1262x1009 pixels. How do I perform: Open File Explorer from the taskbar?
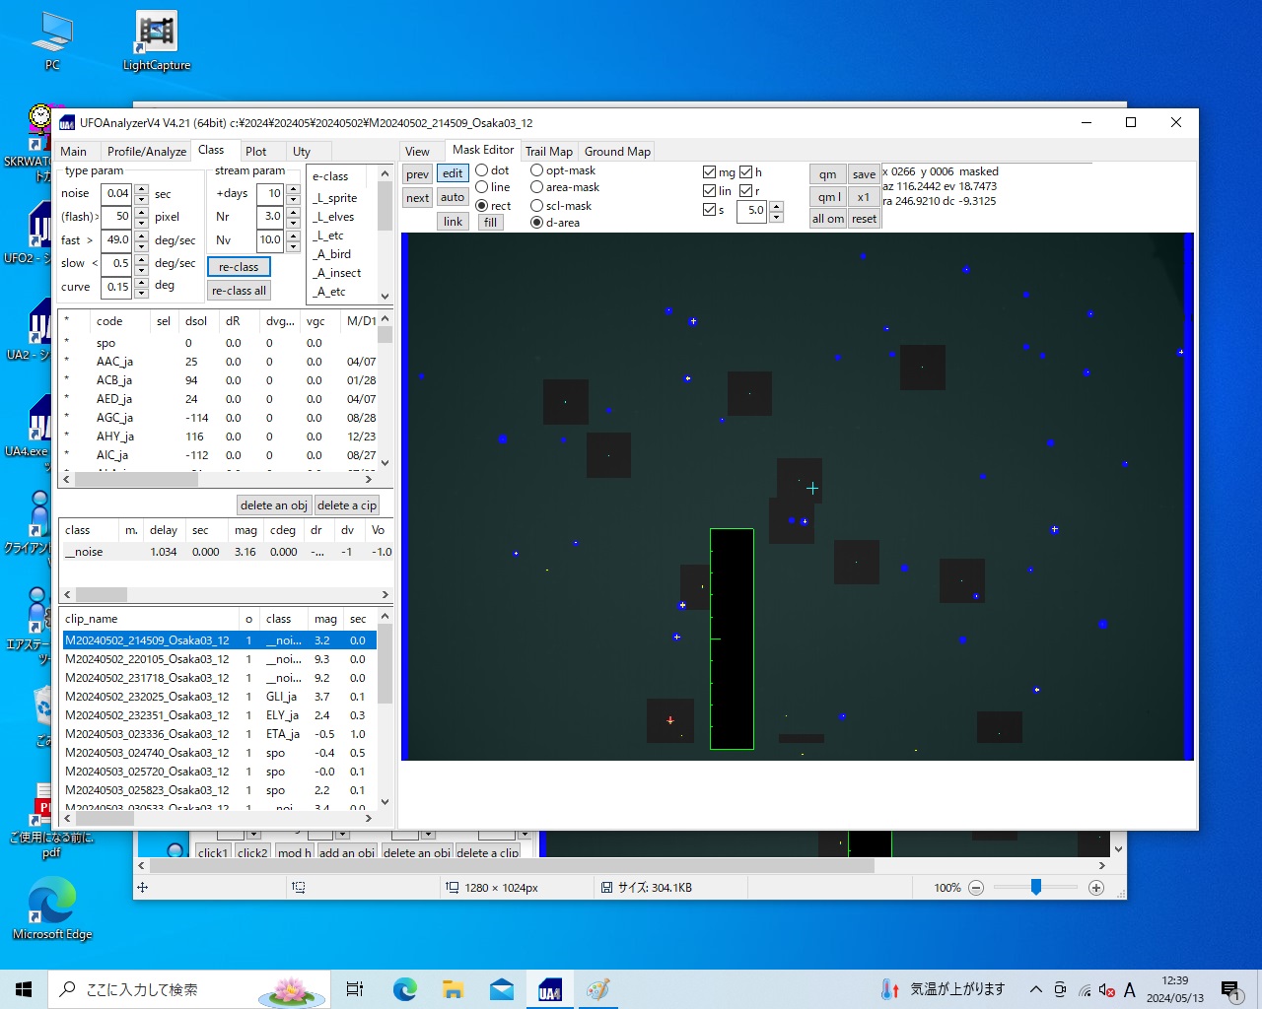(x=453, y=989)
